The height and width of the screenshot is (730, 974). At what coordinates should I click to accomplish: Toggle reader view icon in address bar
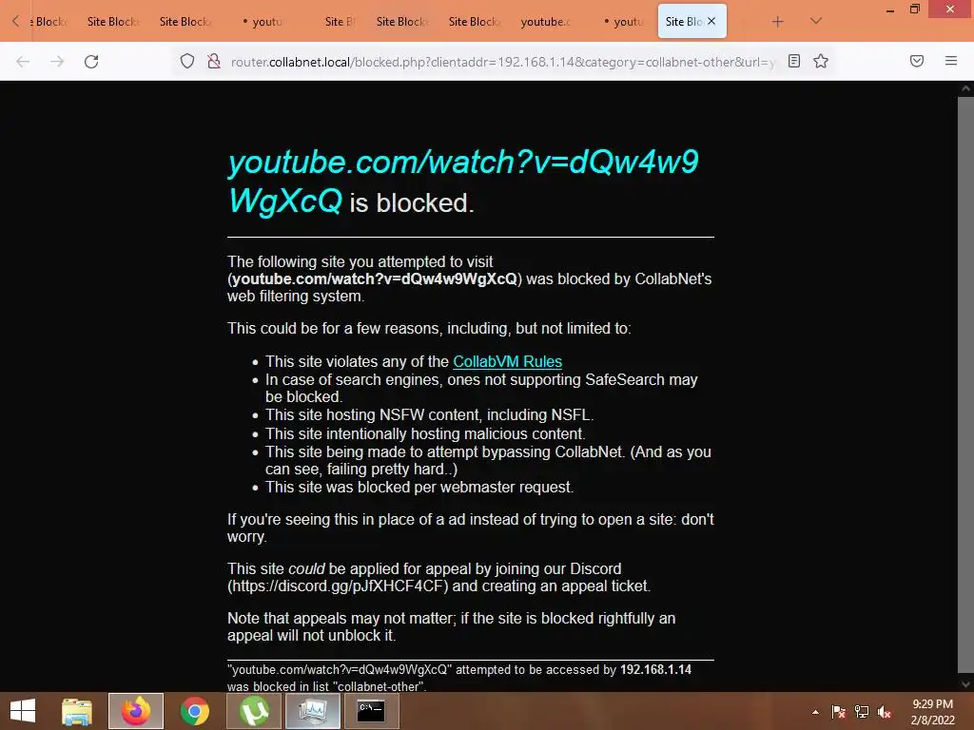(x=794, y=61)
